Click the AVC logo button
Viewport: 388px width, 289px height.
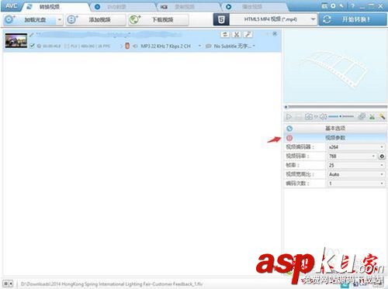(x=11, y=6)
